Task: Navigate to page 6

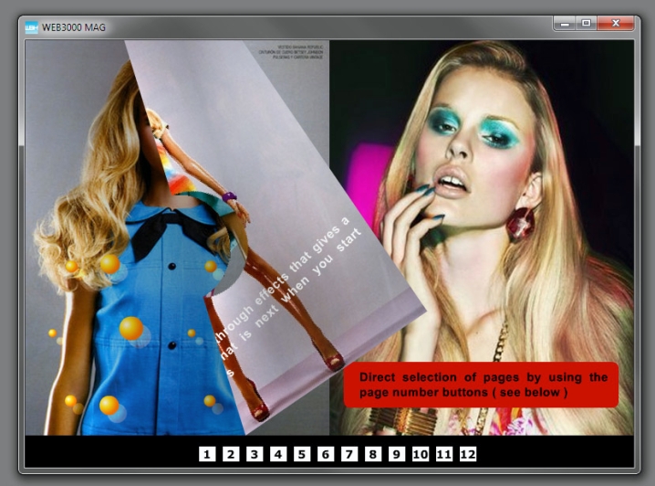Action: coord(326,453)
